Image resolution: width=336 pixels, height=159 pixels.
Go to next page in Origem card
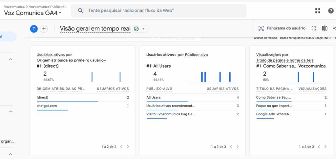(128, 147)
